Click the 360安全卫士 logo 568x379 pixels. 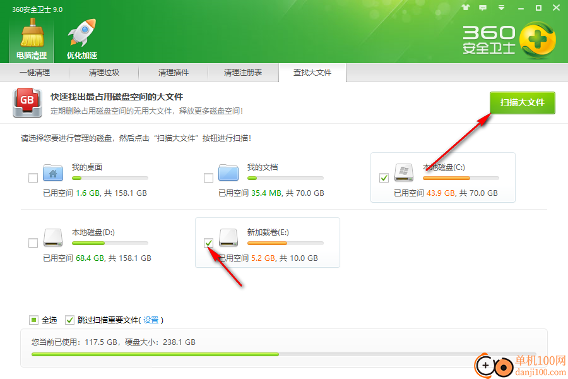click(x=509, y=40)
